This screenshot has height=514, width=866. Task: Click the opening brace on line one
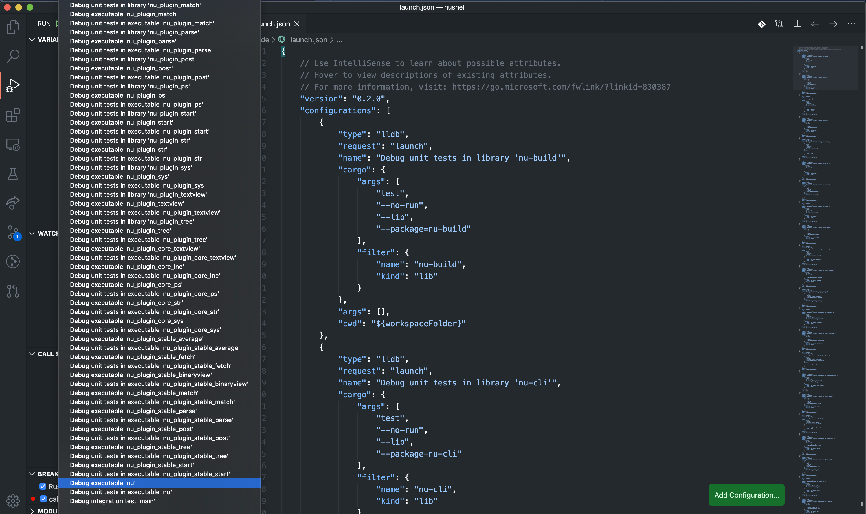pos(283,51)
